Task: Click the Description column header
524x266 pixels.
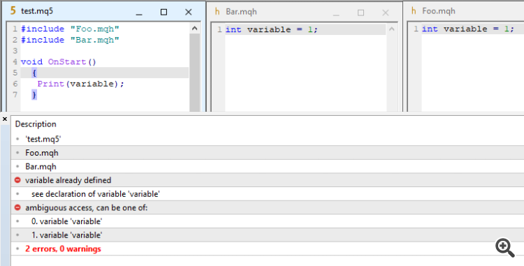Action: pyautogui.click(x=36, y=124)
